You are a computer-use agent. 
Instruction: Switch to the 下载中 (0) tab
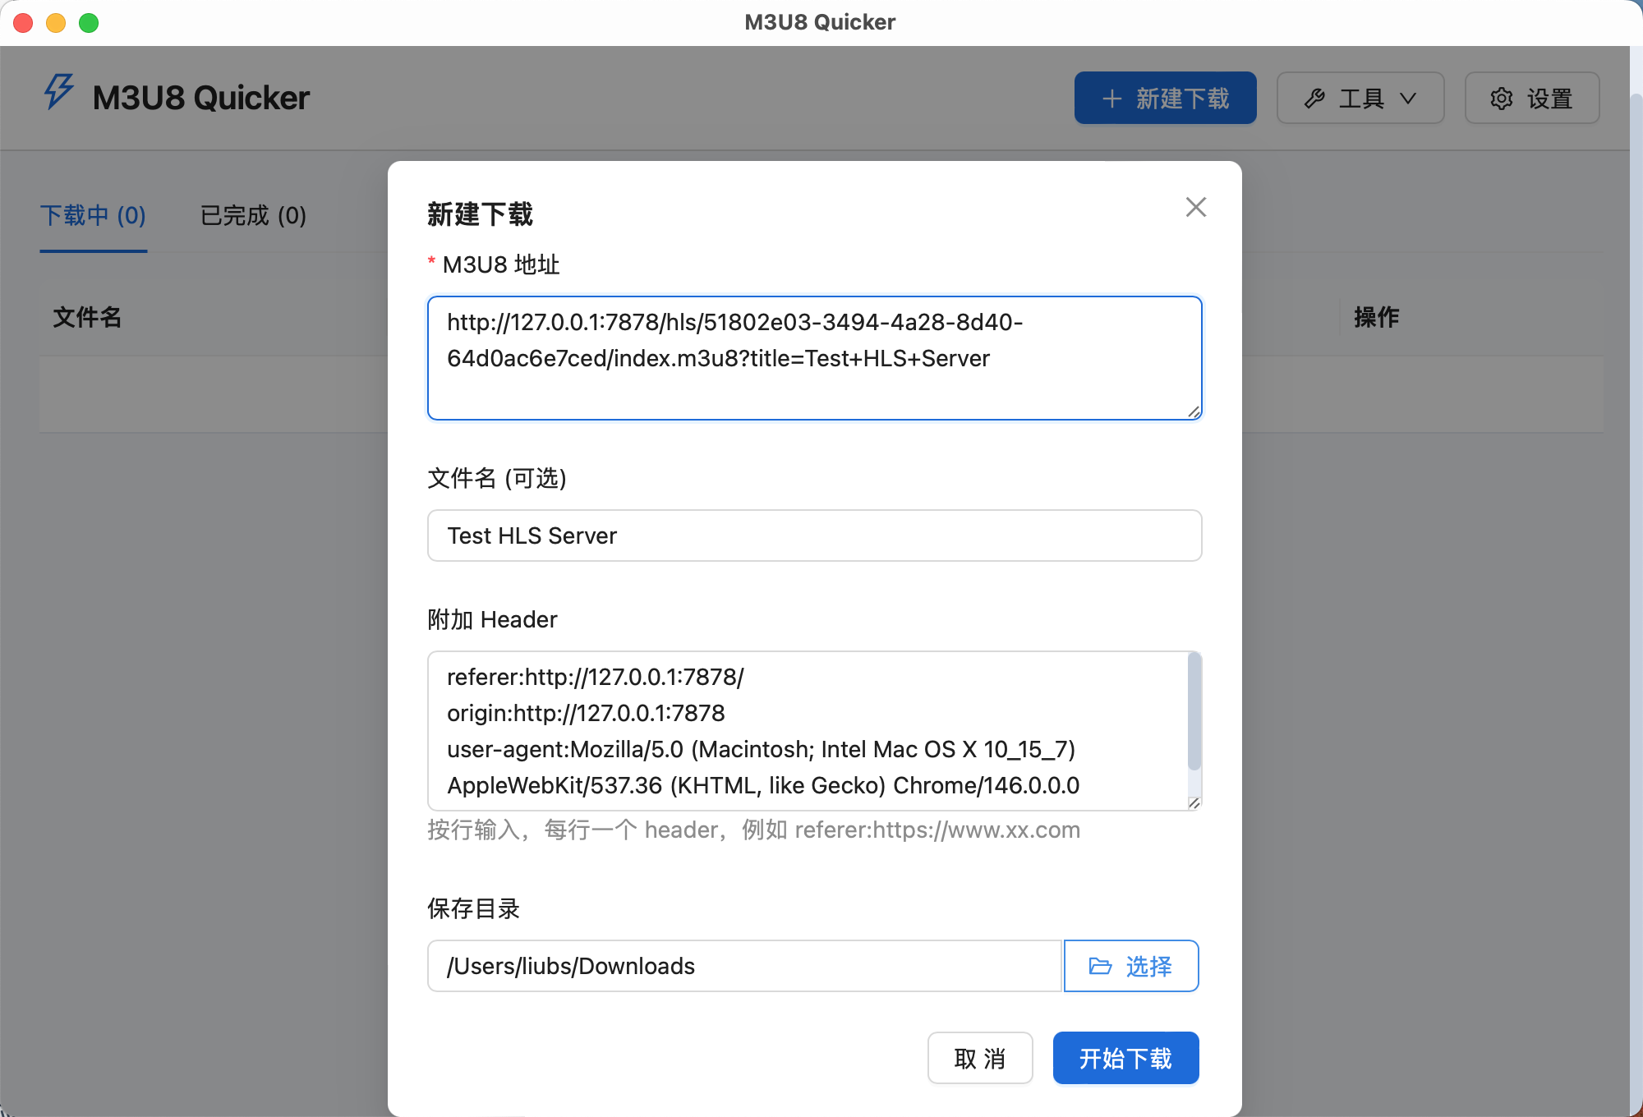93,215
